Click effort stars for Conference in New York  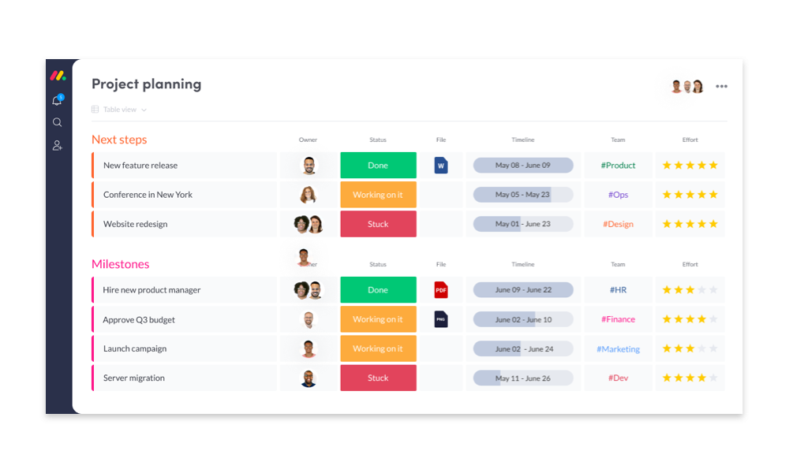tap(690, 195)
